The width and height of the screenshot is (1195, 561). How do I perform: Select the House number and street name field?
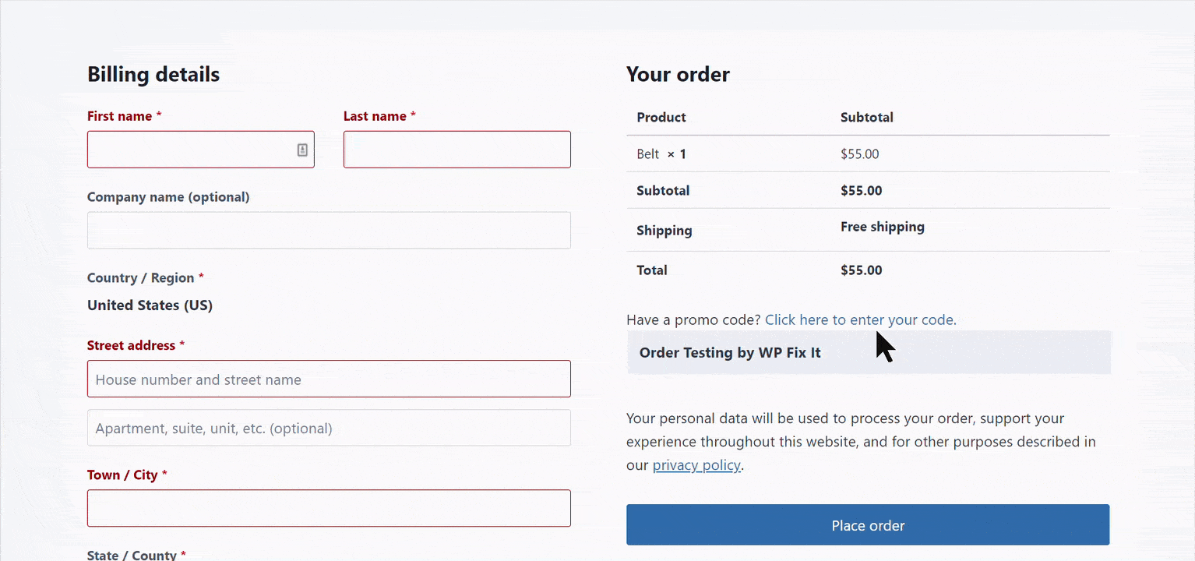329,379
